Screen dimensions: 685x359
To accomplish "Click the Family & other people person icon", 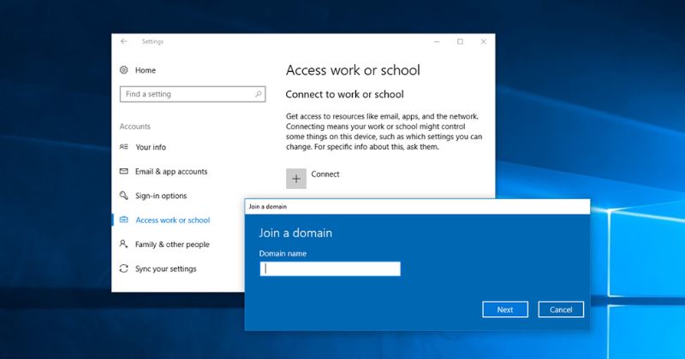I will pos(124,244).
